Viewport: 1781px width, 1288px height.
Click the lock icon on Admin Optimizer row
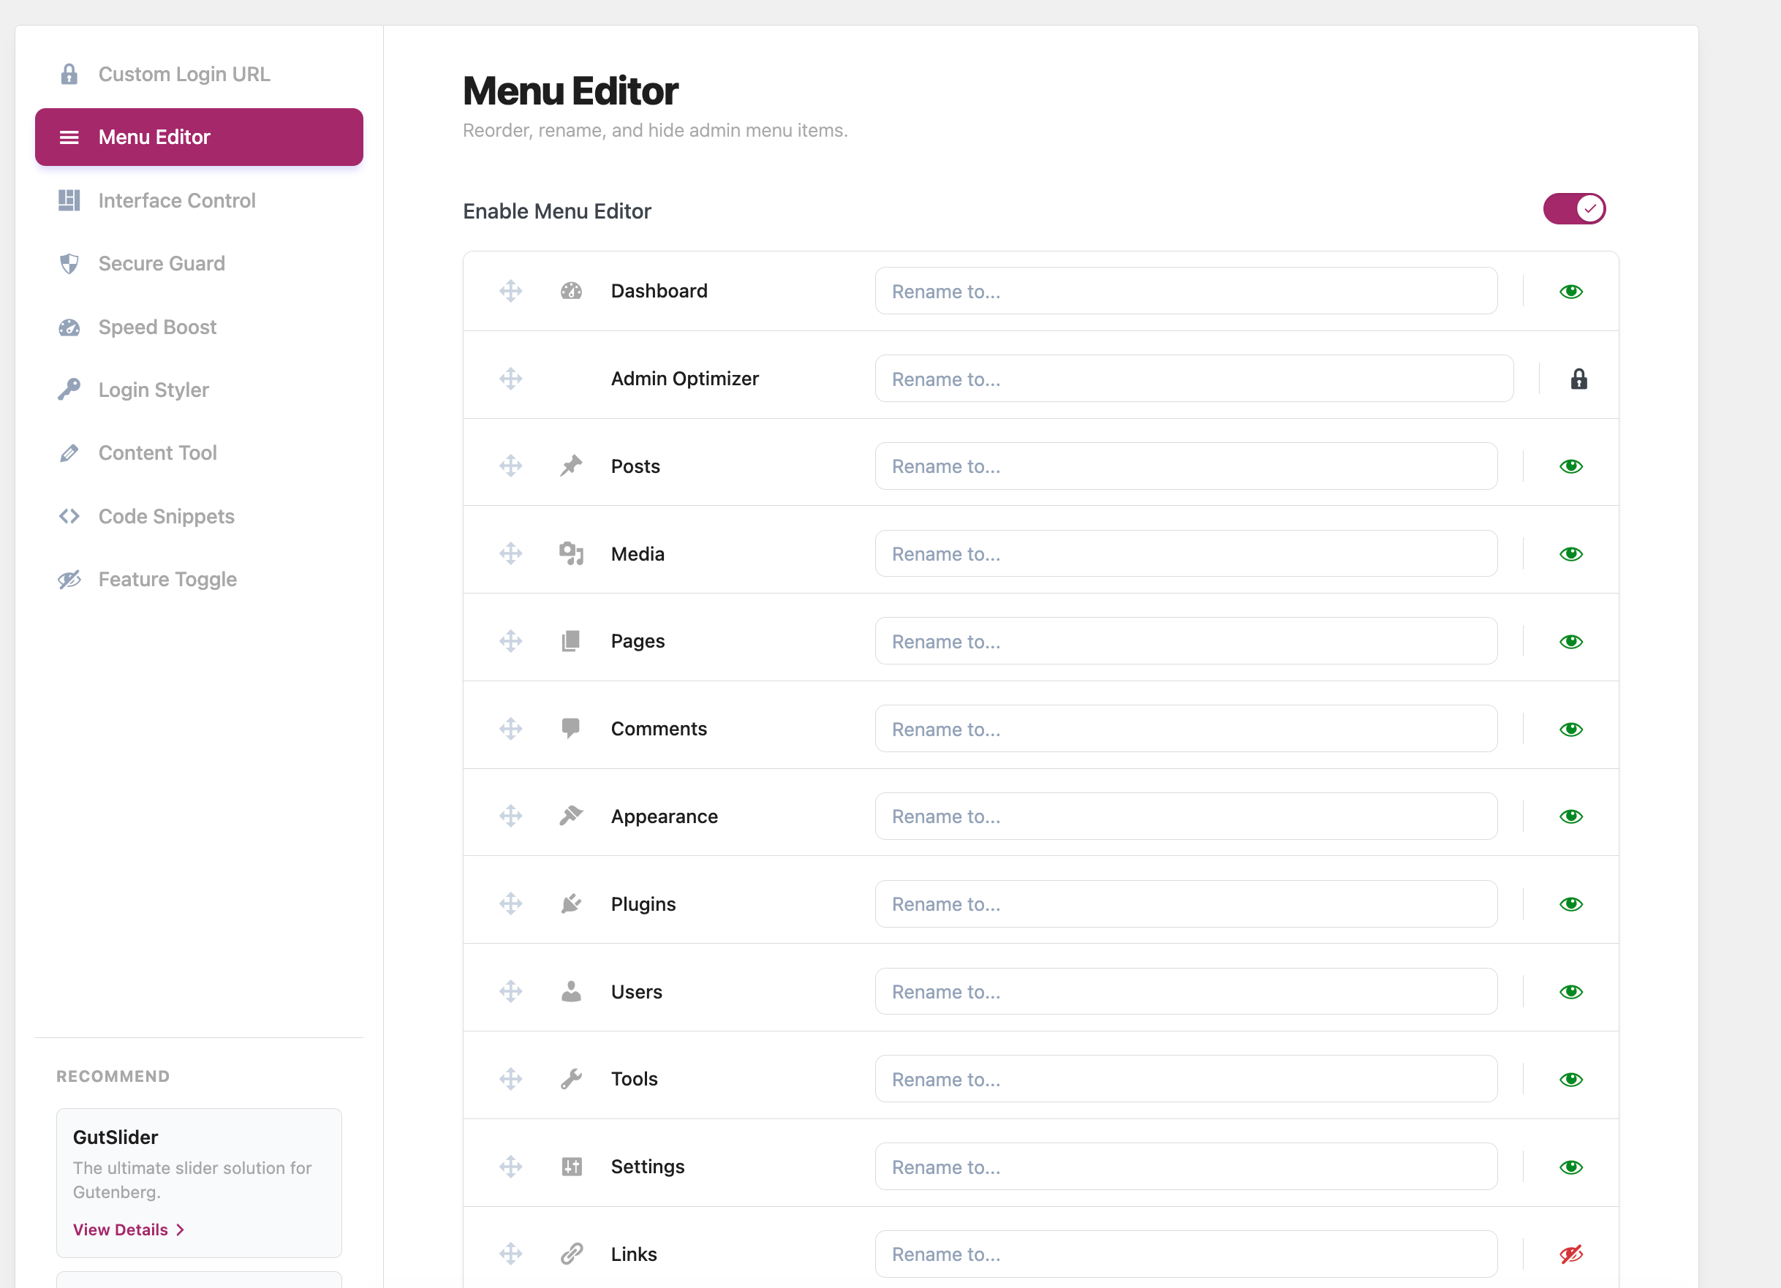(1578, 379)
